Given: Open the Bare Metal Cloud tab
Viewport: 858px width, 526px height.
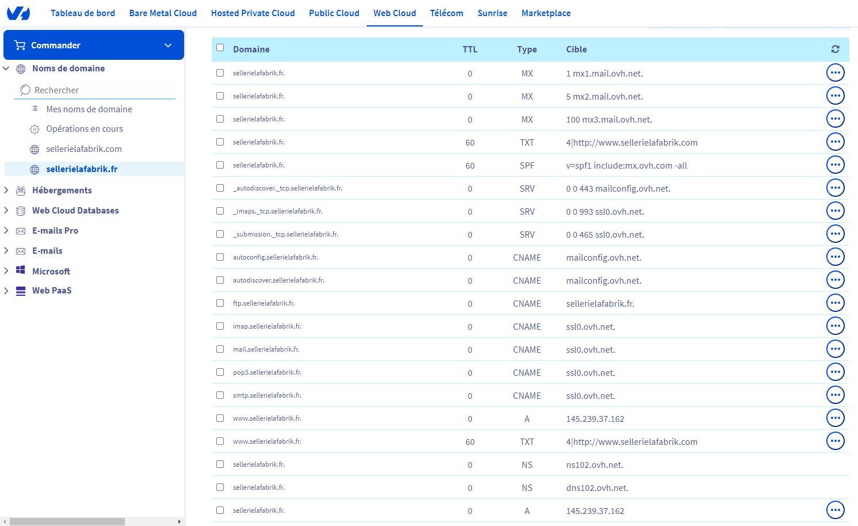Looking at the screenshot, I should pos(163,13).
